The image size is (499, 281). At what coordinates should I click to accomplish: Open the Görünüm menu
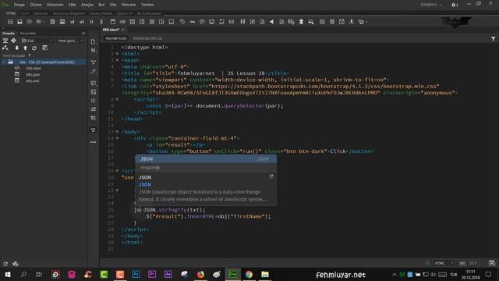[55, 5]
